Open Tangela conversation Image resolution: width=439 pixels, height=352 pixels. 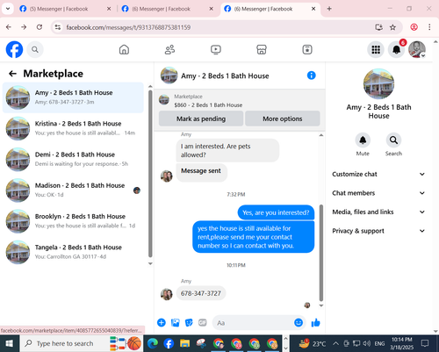point(73,252)
